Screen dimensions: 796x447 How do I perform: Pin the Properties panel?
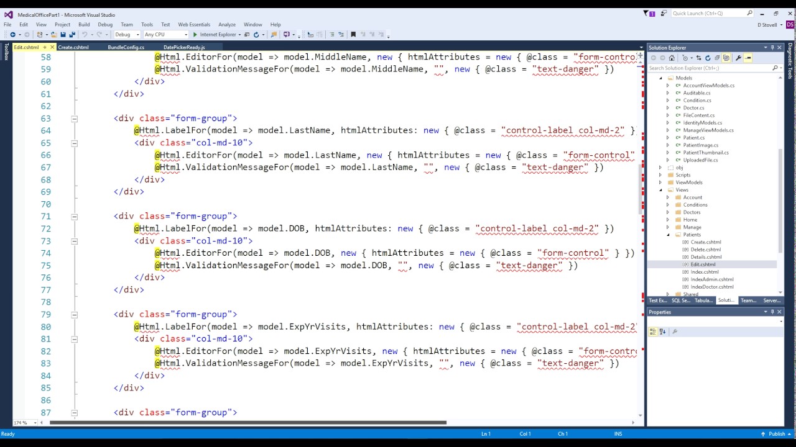(772, 312)
